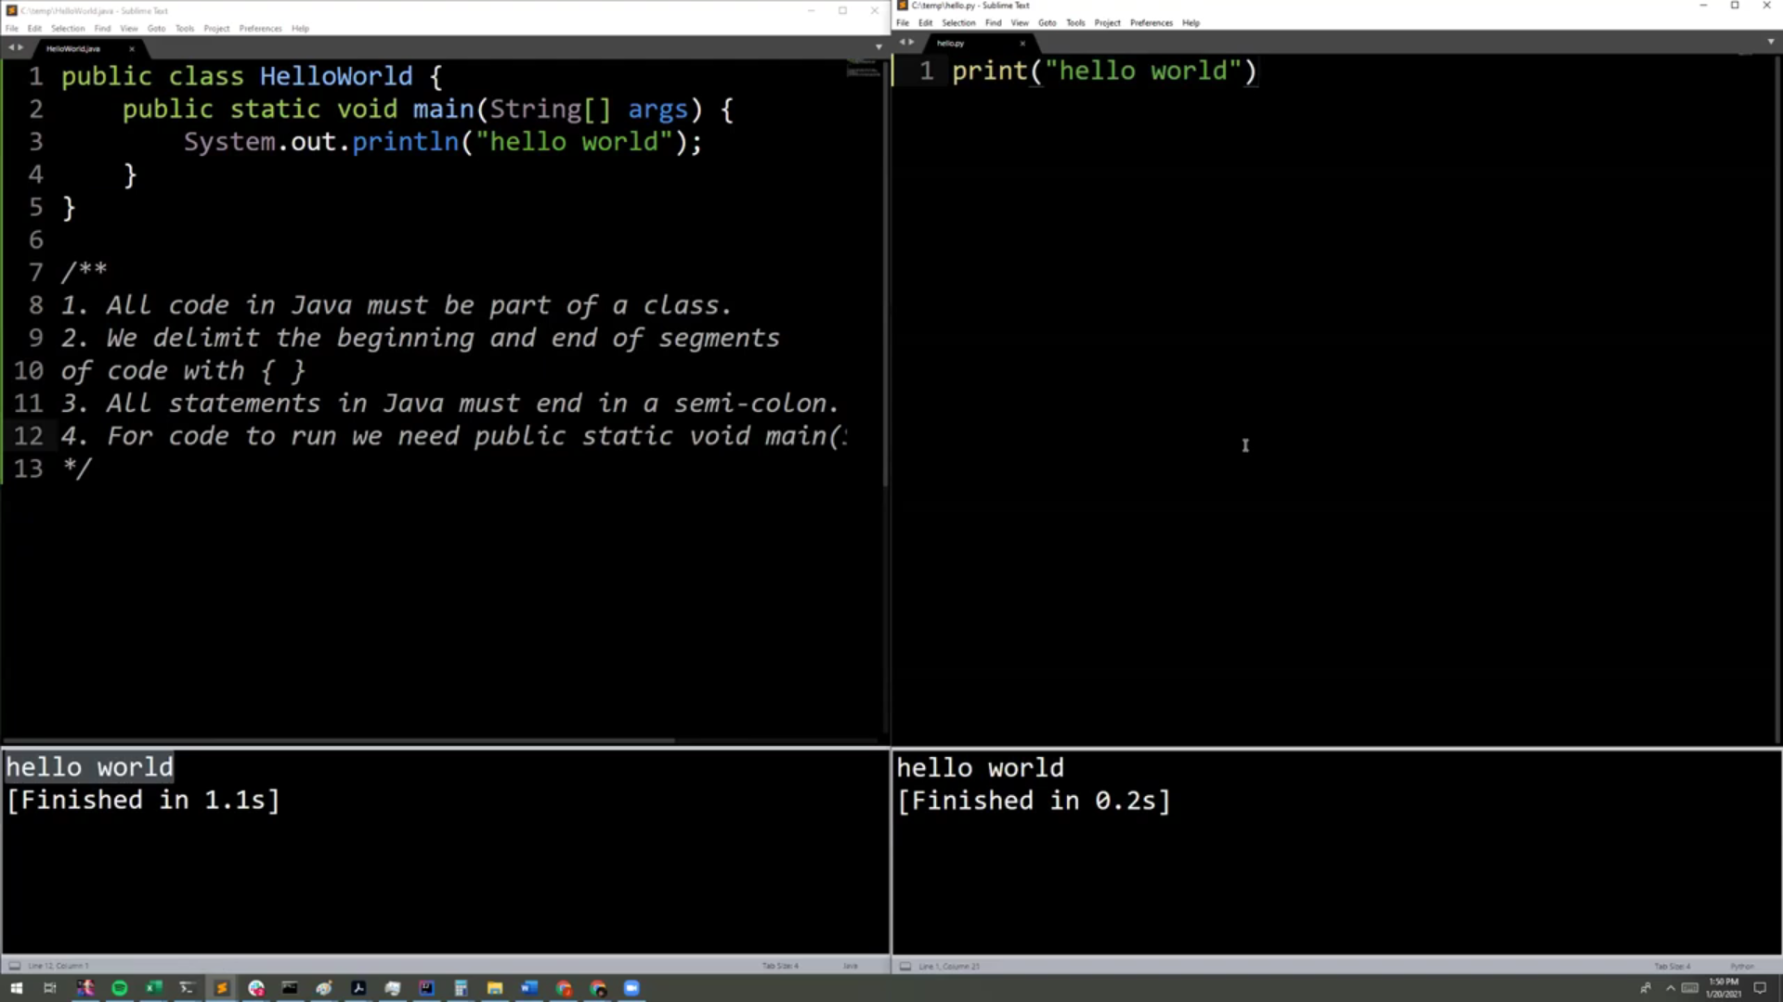Open tab list dropdown in Python window
Screen dimensions: 1783x1002
tap(1770, 42)
